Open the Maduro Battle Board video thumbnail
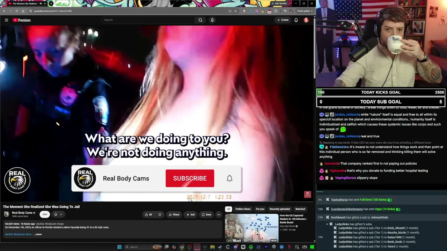Image resolution: width=447 pixels, height=251 pixels. [252, 228]
